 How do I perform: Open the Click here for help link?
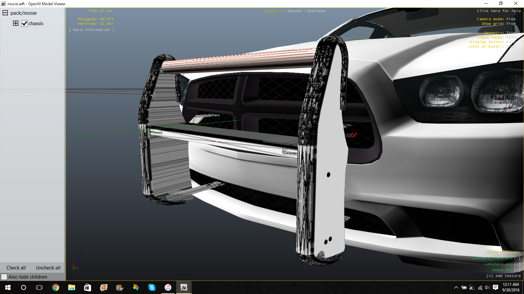click(498, 11)
